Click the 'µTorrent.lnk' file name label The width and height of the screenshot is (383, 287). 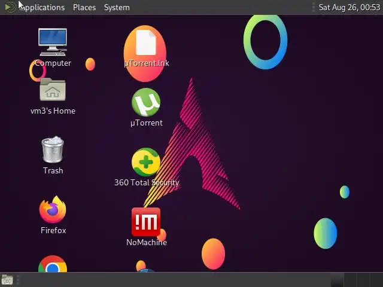click(147, 63)
